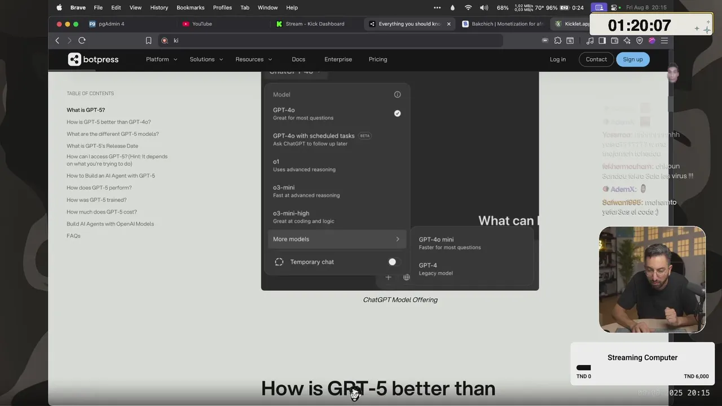Open the Brave main hamburger menu
Image resolution: width=722 pixels, height=406 pixels.
pos(664,41)
